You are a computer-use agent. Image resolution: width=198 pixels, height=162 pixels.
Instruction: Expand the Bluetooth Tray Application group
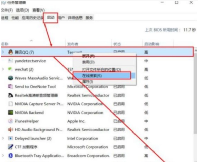click(x=3, y=156)
